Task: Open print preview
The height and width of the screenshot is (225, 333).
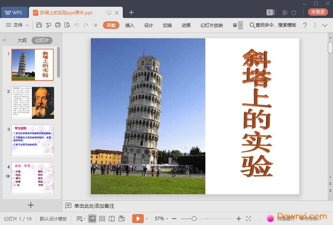Action: pos(68,25)
